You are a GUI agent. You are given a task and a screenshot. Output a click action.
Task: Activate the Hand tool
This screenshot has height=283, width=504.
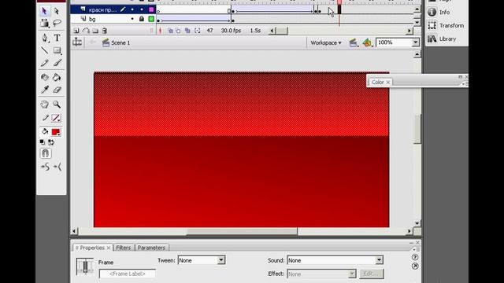tap(44, 104)
